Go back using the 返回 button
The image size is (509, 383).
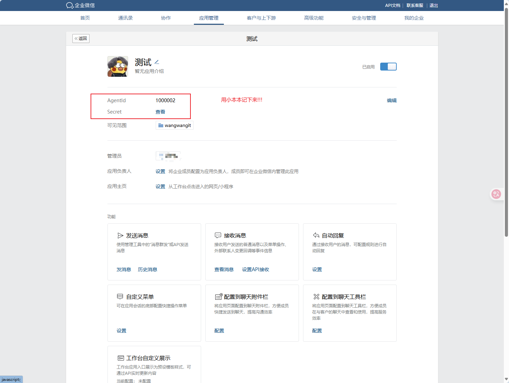[x=81, y=39]
